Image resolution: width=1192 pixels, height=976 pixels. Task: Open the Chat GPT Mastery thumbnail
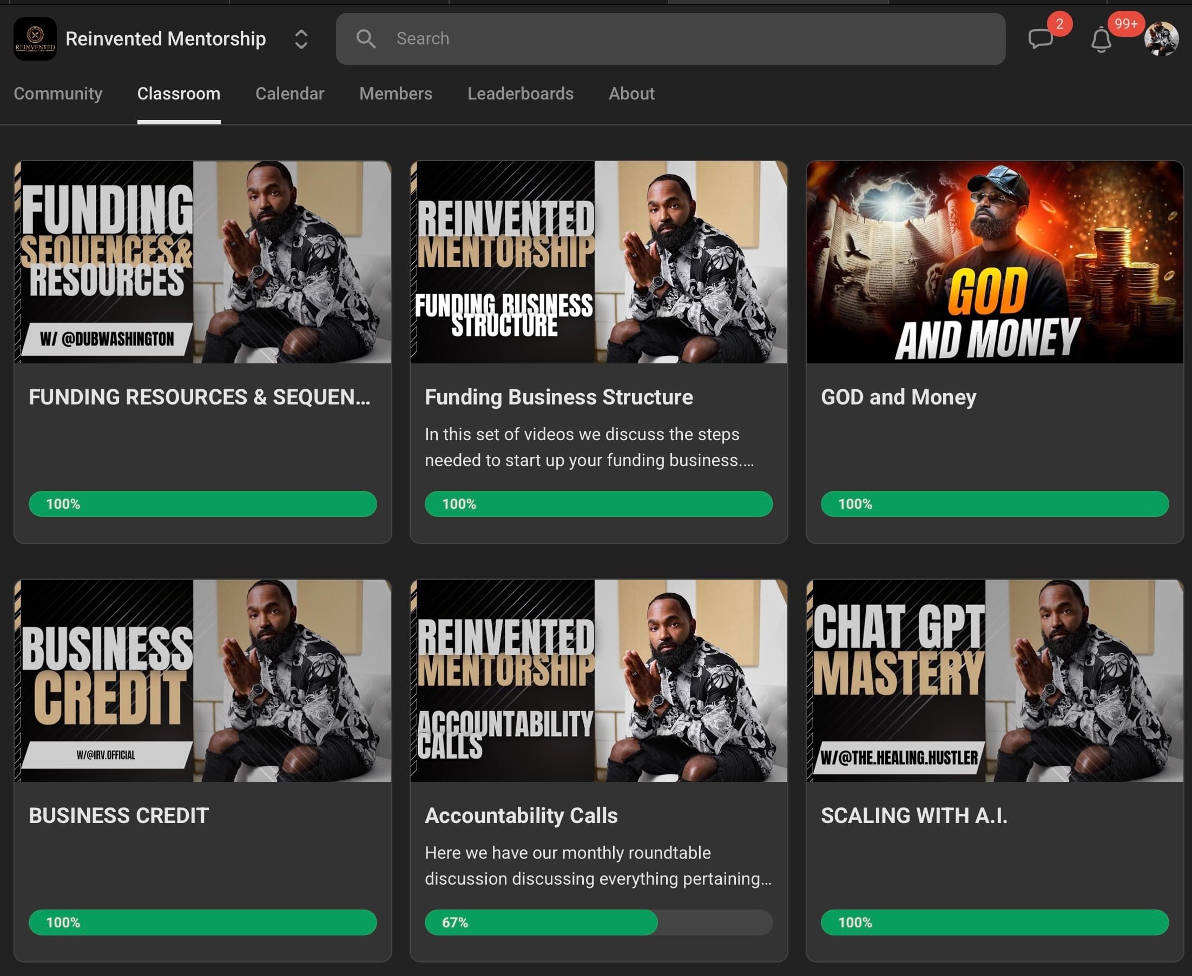[995, 680]
